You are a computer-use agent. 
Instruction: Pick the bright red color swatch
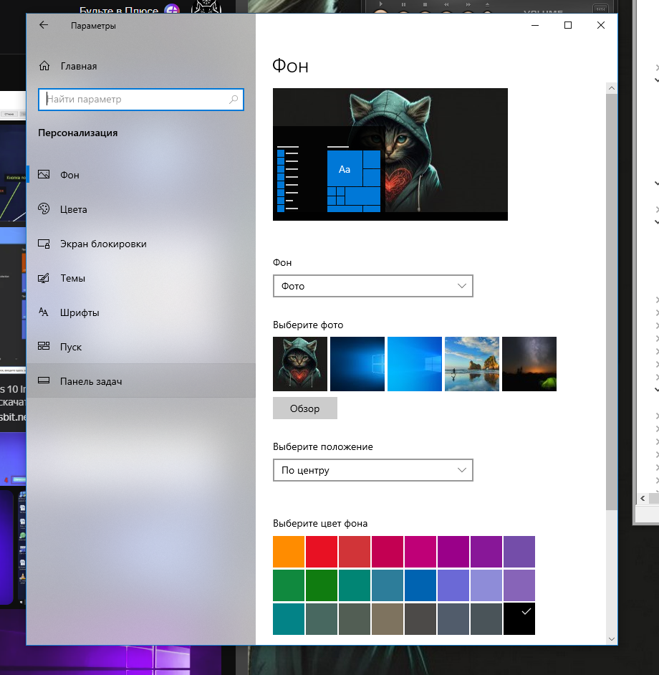pos(322,552)
